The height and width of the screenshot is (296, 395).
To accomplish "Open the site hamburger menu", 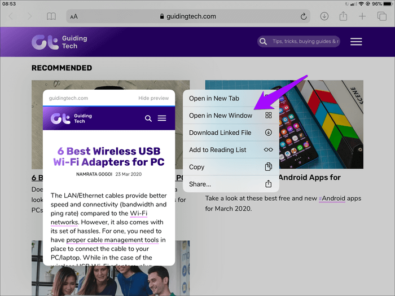I will click(x=356, y=42).
